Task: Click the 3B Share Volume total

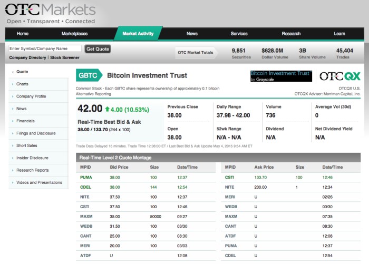Action: coord(312,53)
